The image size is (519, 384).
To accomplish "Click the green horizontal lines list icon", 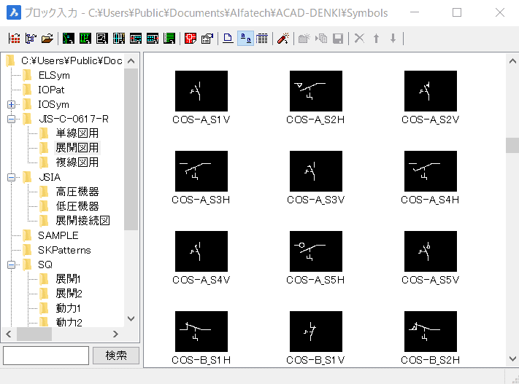I will click(169, 39).
